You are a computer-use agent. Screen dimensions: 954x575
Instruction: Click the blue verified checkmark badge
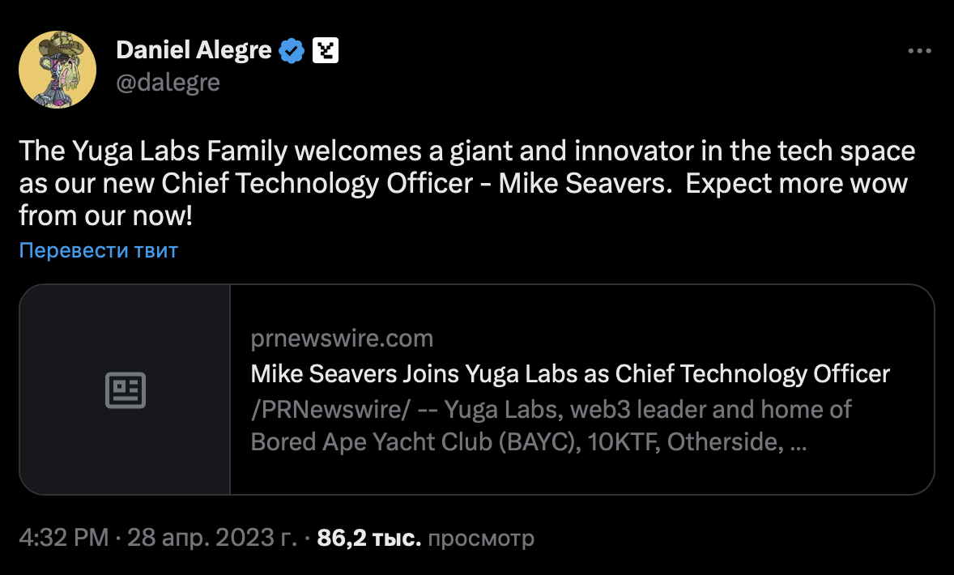[292, 51]
